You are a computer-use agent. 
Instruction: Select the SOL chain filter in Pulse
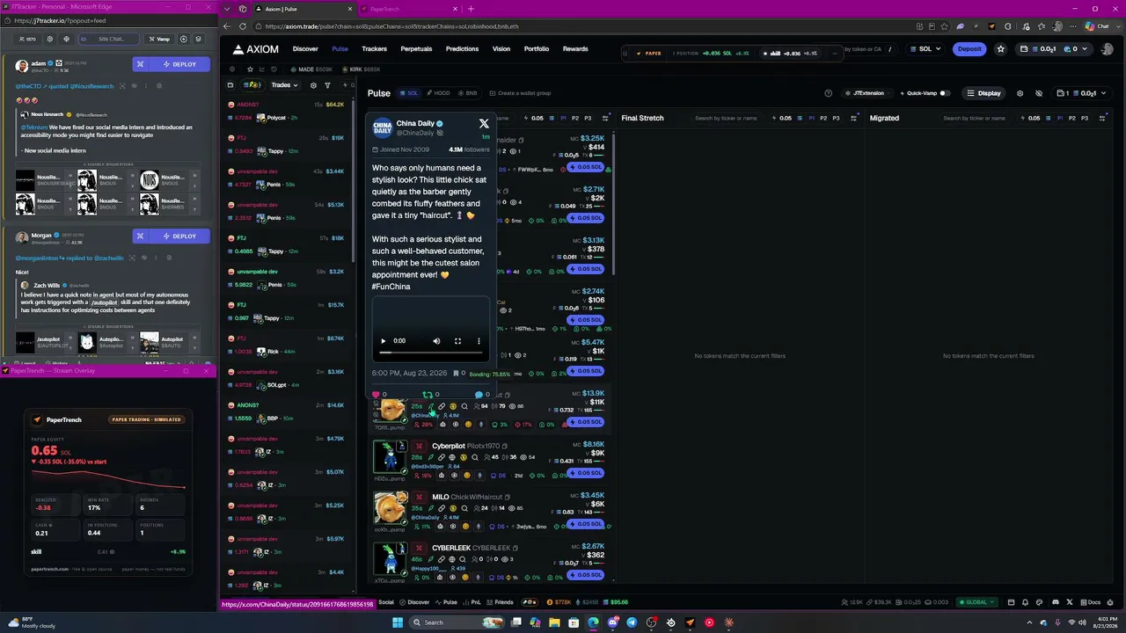coord(409,93)
